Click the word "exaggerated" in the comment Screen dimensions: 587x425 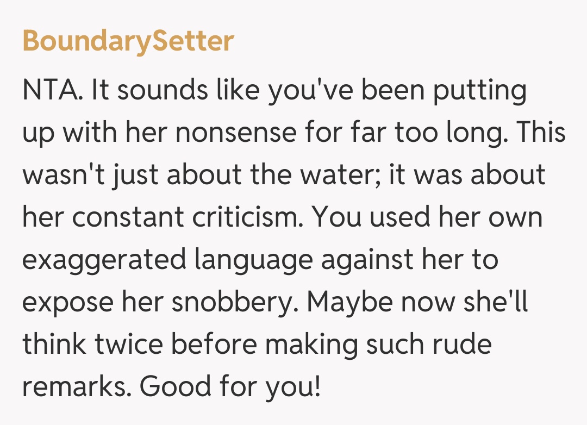click(103, 260)
